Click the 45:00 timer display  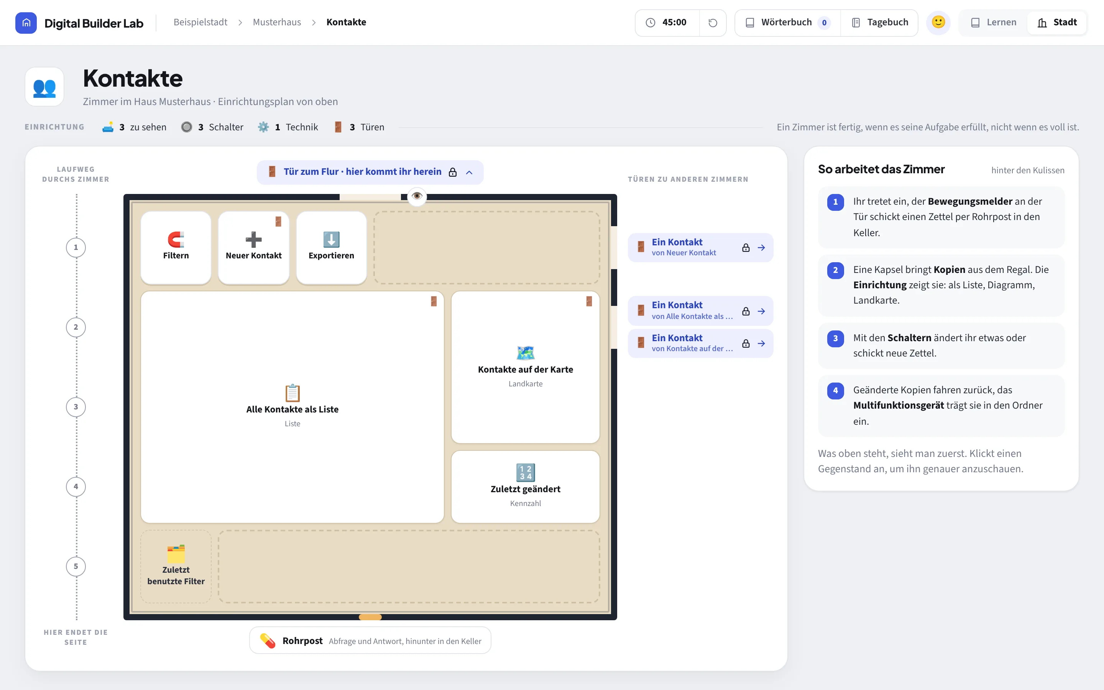(x=667, y=23)
